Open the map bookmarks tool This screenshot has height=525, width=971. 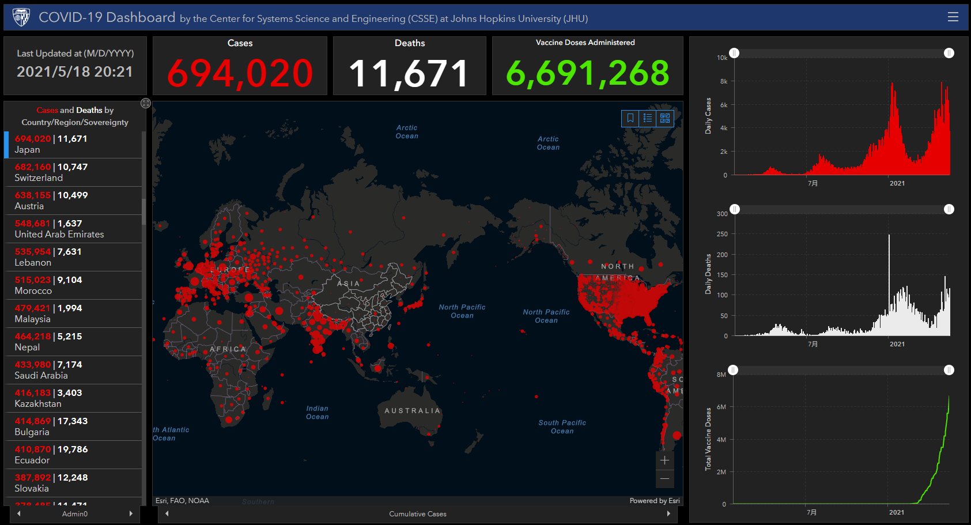[x=630, y=118]
